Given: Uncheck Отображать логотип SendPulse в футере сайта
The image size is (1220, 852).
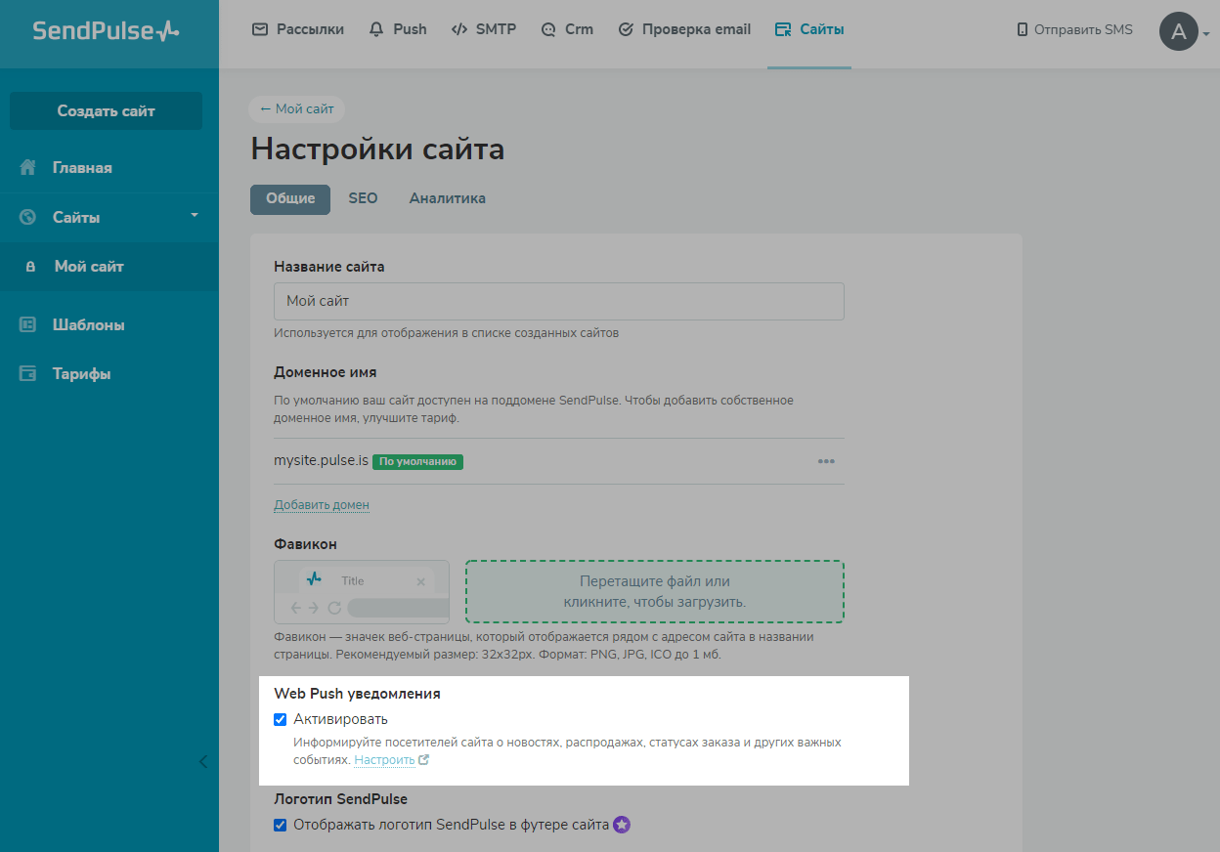Looking at the screenshot, I should coord(281,825).
